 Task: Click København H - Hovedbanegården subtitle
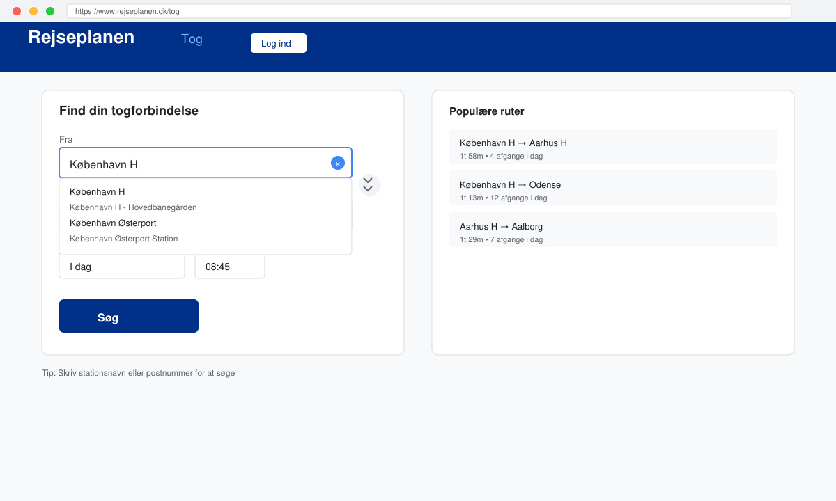point(133,207)
